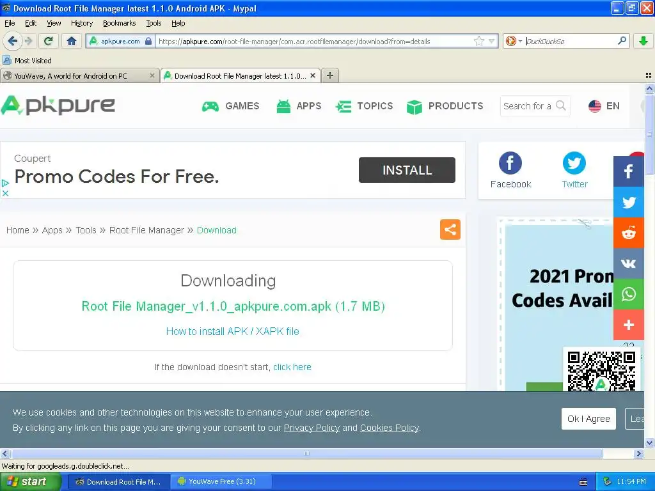Click the vertical scrollbar down arrow
The width and height of the screenshot is (655, 491).
[649, 442]
